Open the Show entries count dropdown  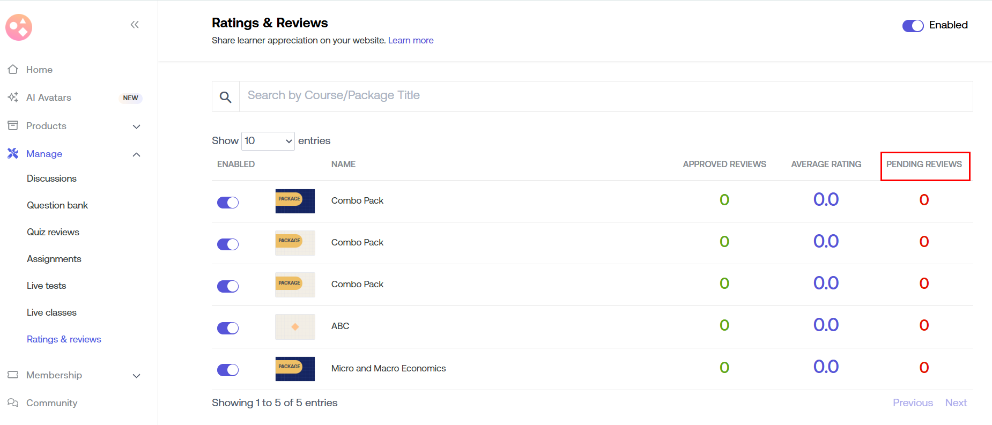pyautogui.click(x=268, y=141)
